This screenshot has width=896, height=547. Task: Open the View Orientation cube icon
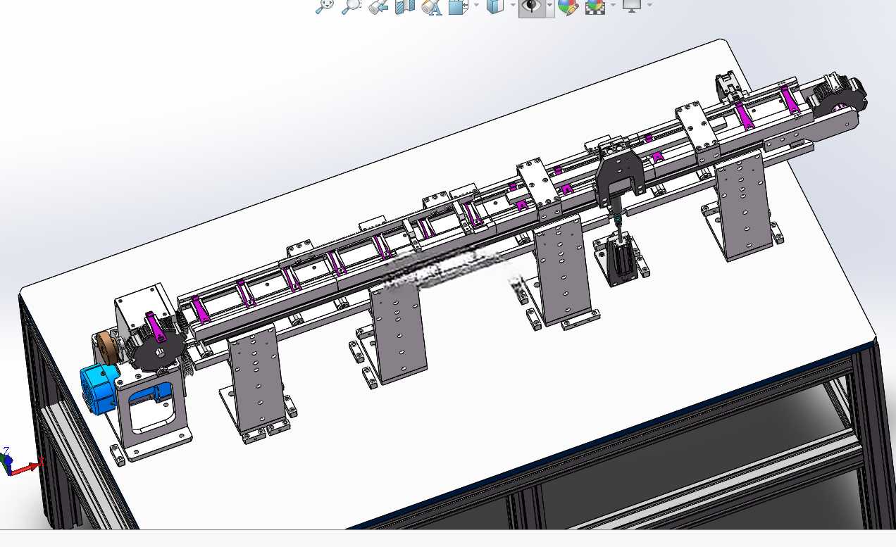(x=459, y=6)
